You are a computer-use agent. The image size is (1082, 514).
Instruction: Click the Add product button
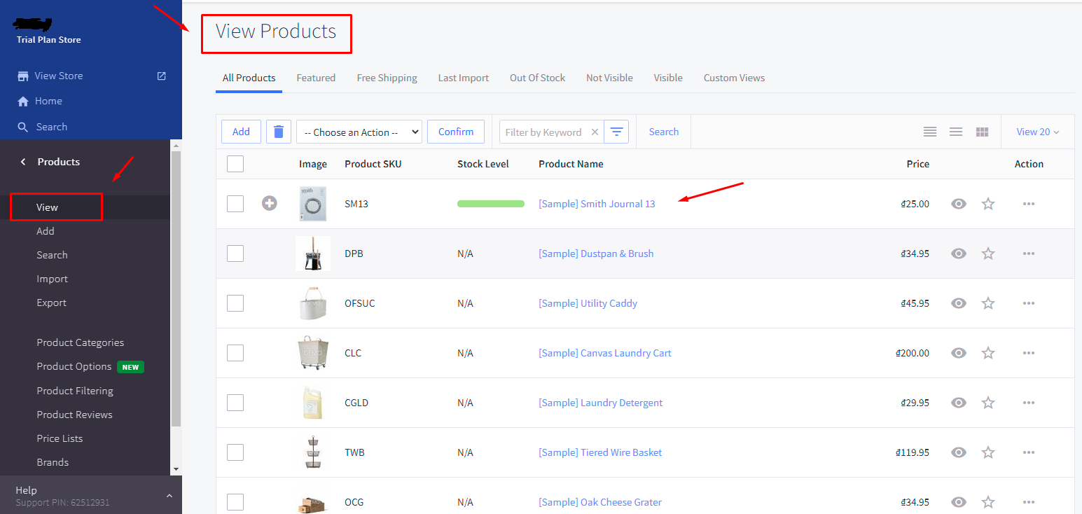tap(241, 132)
